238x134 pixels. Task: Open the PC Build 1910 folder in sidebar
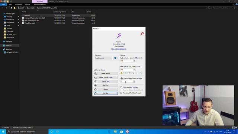(x=11, y=35)
